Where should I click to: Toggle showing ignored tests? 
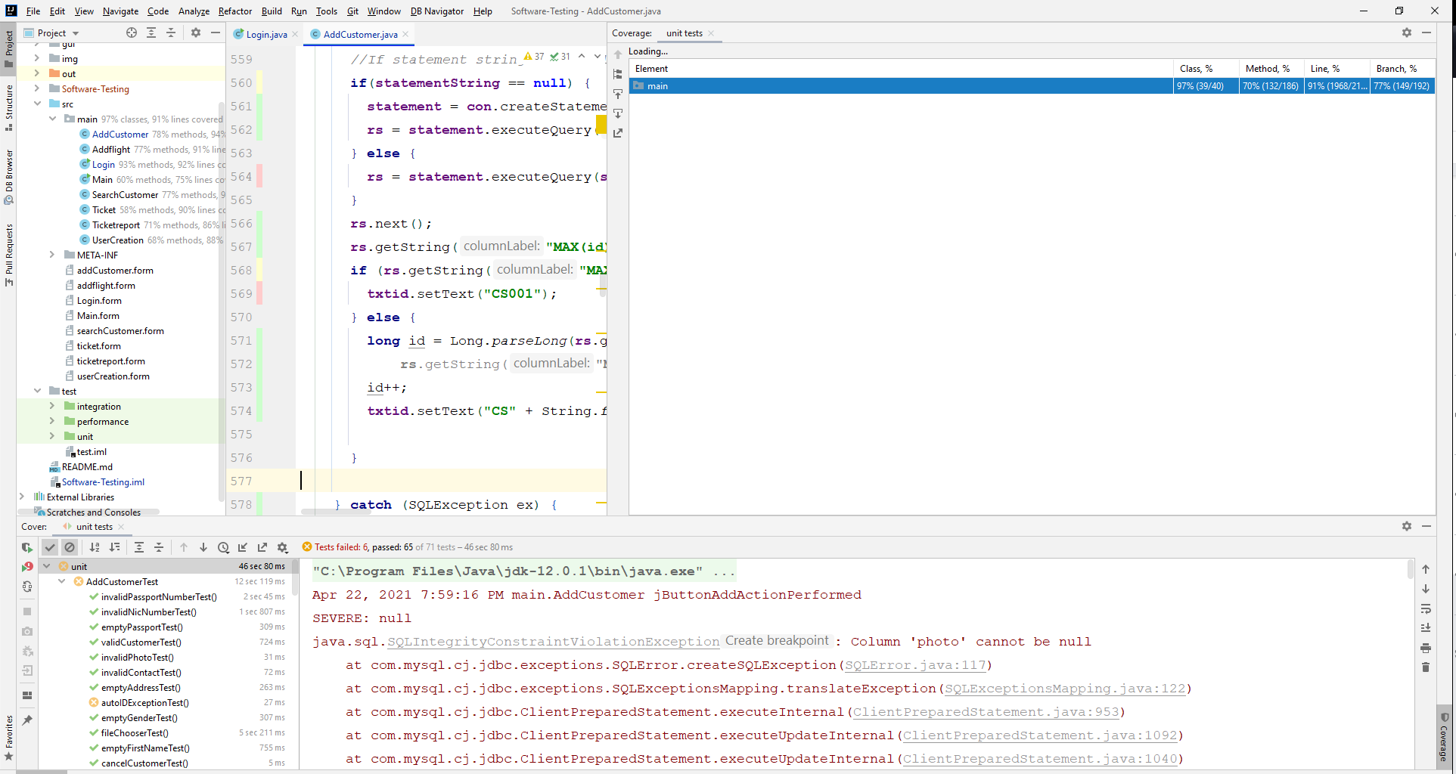click(x=70, y=547)
